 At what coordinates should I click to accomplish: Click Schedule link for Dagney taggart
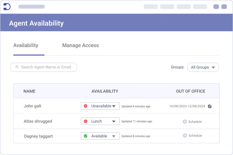(x=195, y=136)
